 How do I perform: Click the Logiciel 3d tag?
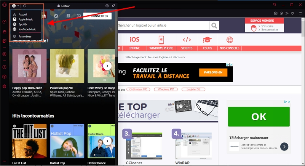click(193, 89)
